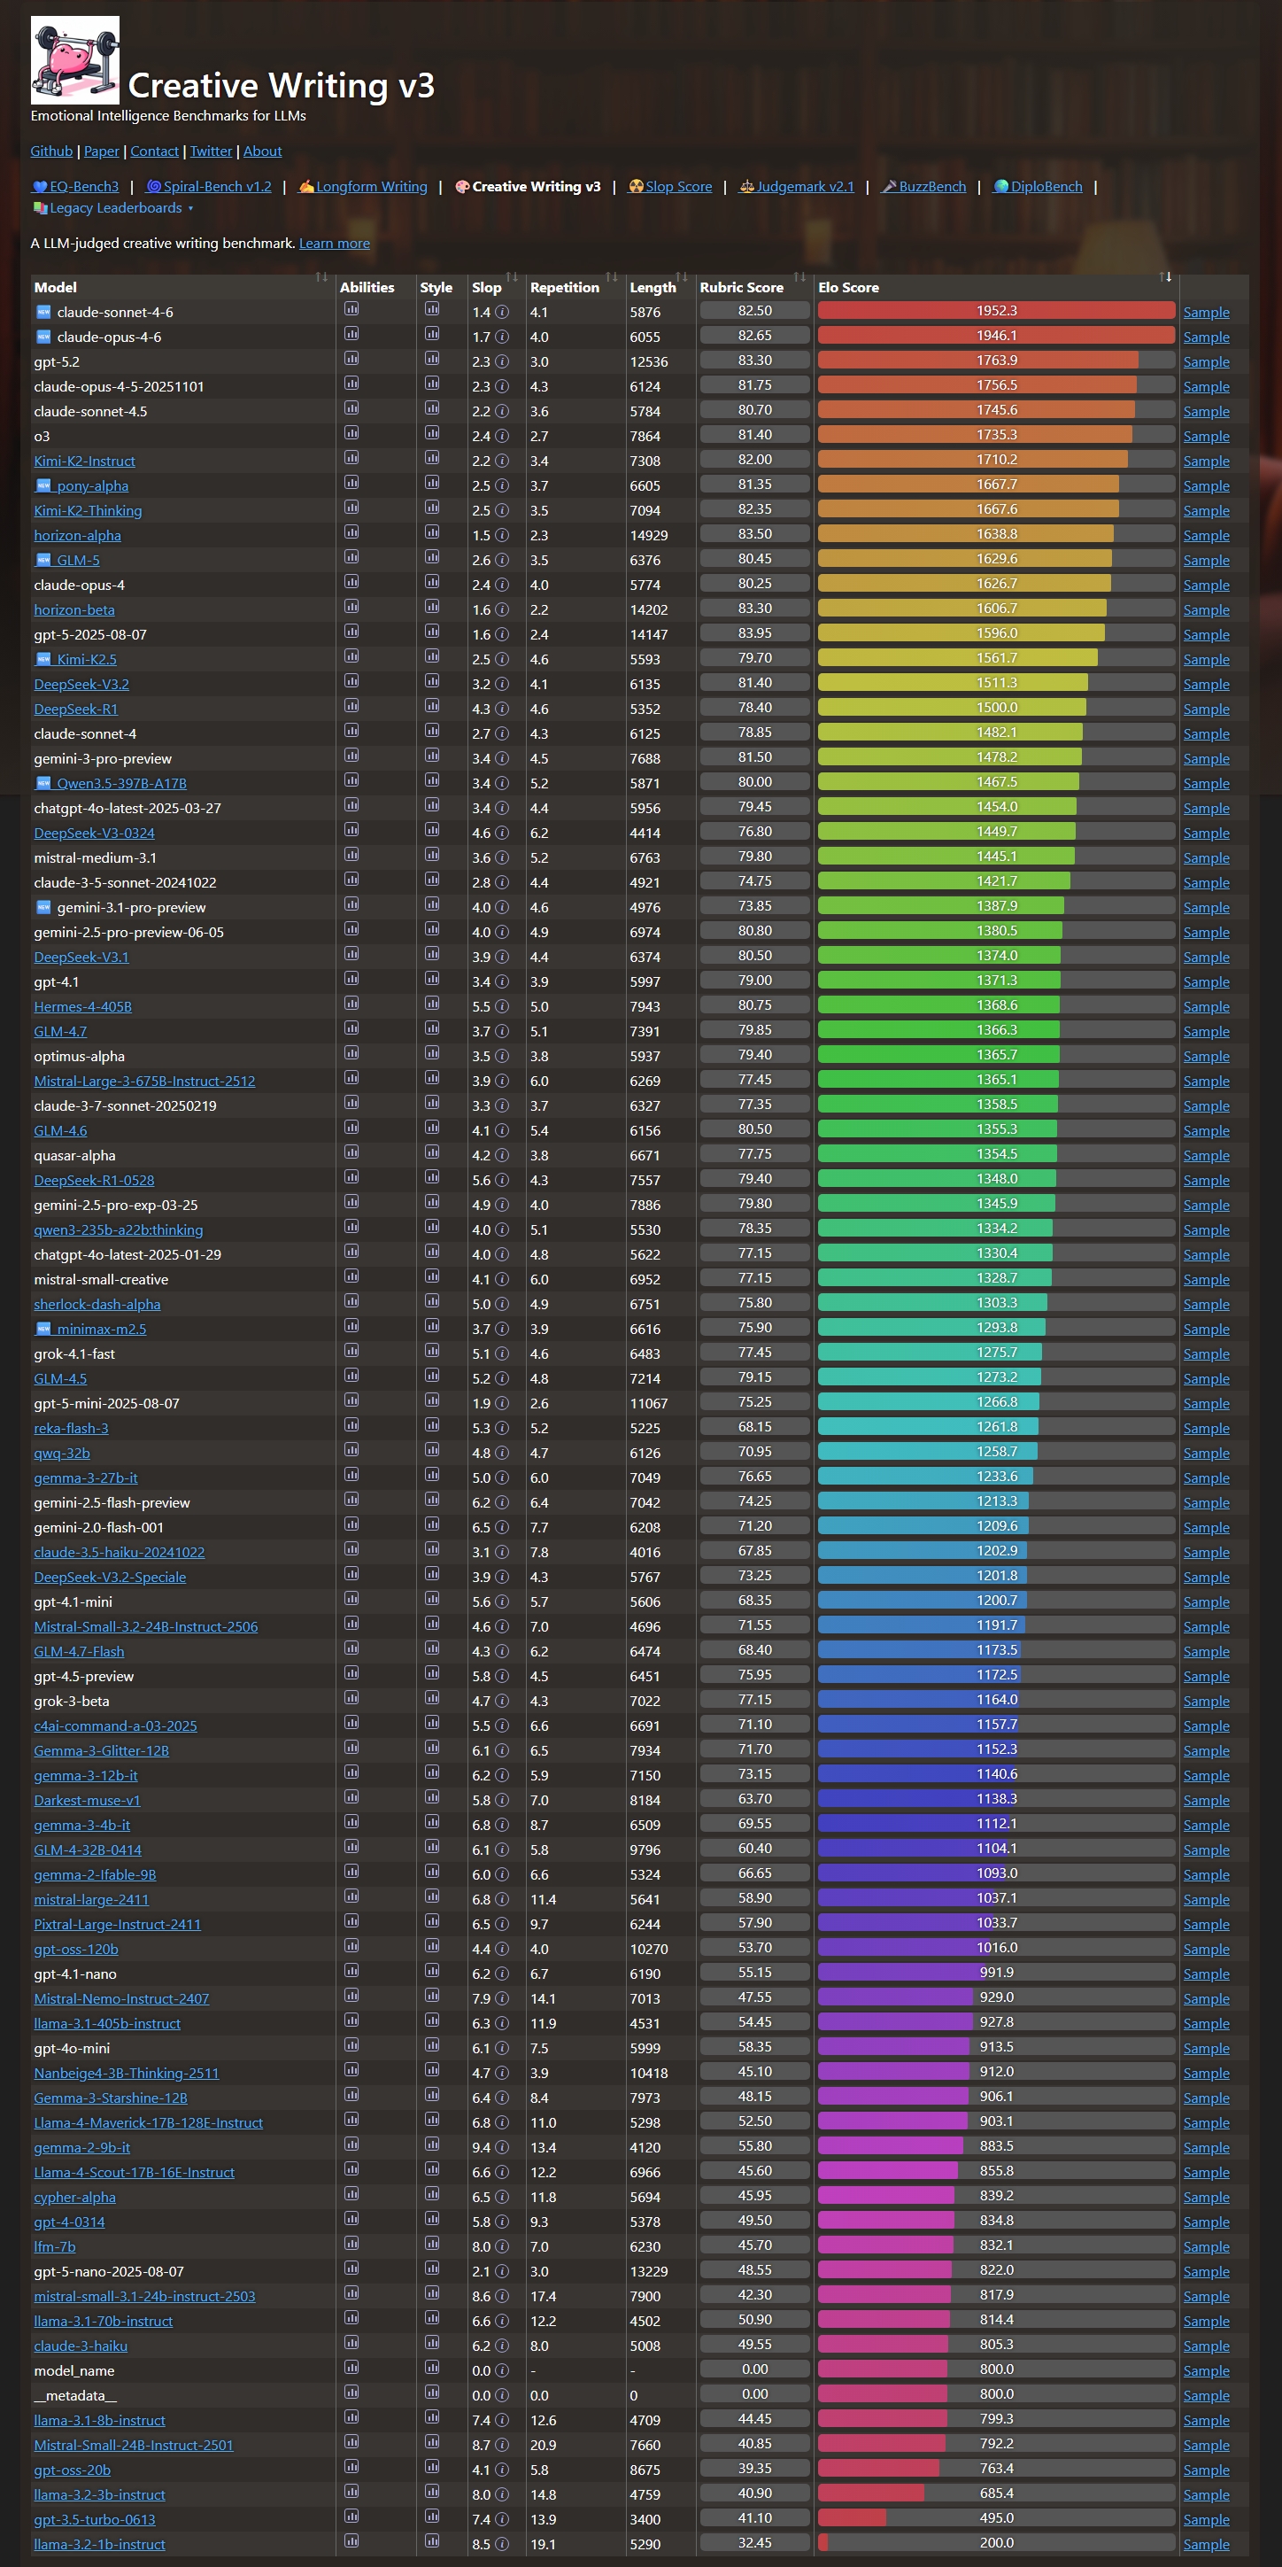Open style chart for claude-opus-4-6

tap(432, 335)
